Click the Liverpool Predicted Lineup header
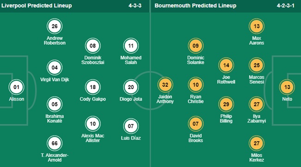Viewport: 301px width, 167px height. (x=37, y=6)
